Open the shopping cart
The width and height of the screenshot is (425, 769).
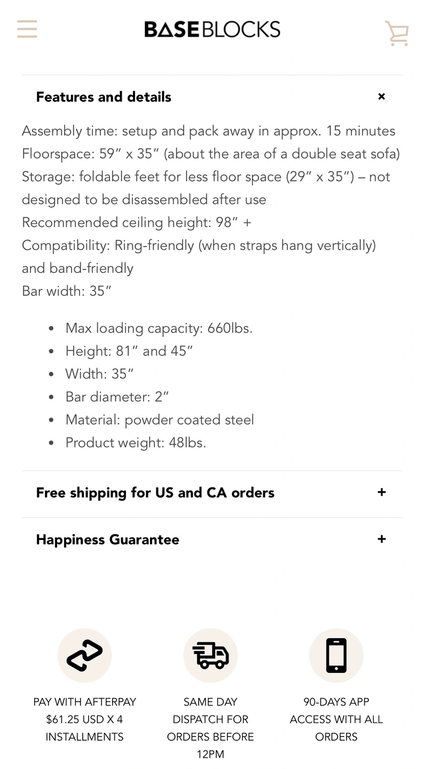pyautogui.click(x=397, y=33)
